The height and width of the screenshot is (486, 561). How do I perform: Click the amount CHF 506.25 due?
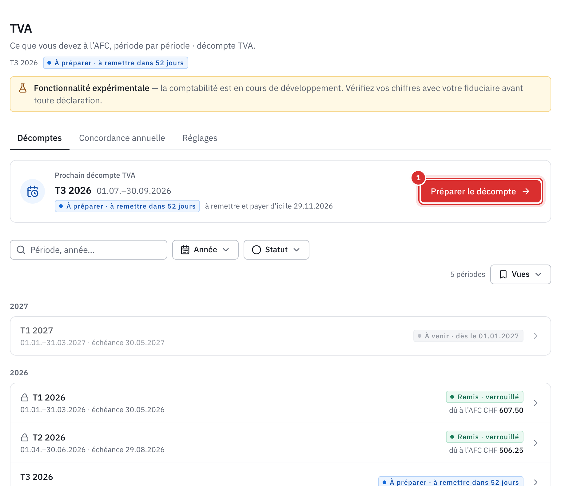pos(503,450)
